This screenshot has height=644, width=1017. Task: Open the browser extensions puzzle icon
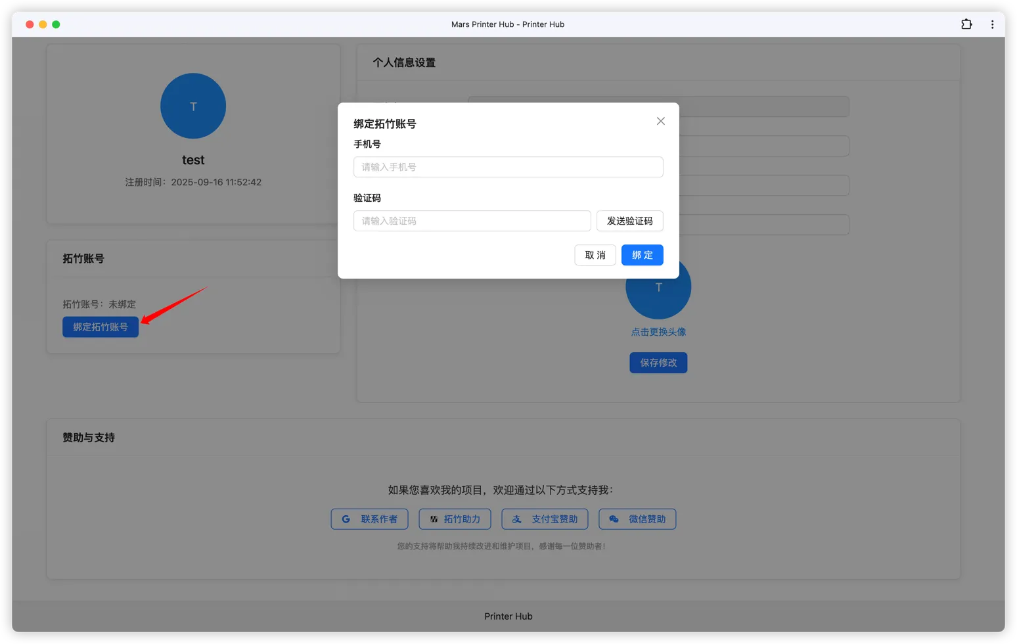(966, 24)
